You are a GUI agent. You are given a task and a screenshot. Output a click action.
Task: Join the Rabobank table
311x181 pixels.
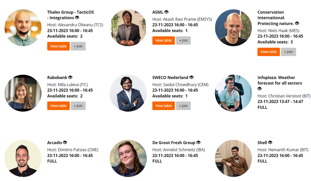(x=78, y=106)
